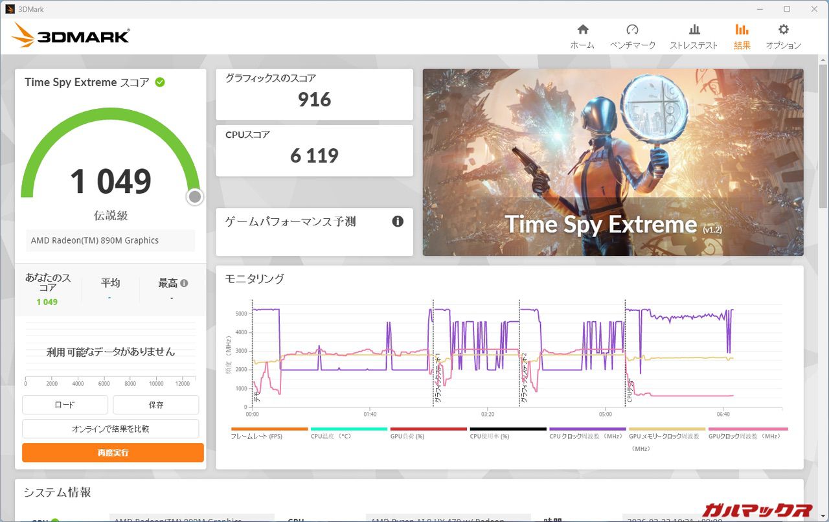This screenshot has height=522, width=829.
Task: Open the Stress Test (ストレステスト) icon
Action: 694,30
